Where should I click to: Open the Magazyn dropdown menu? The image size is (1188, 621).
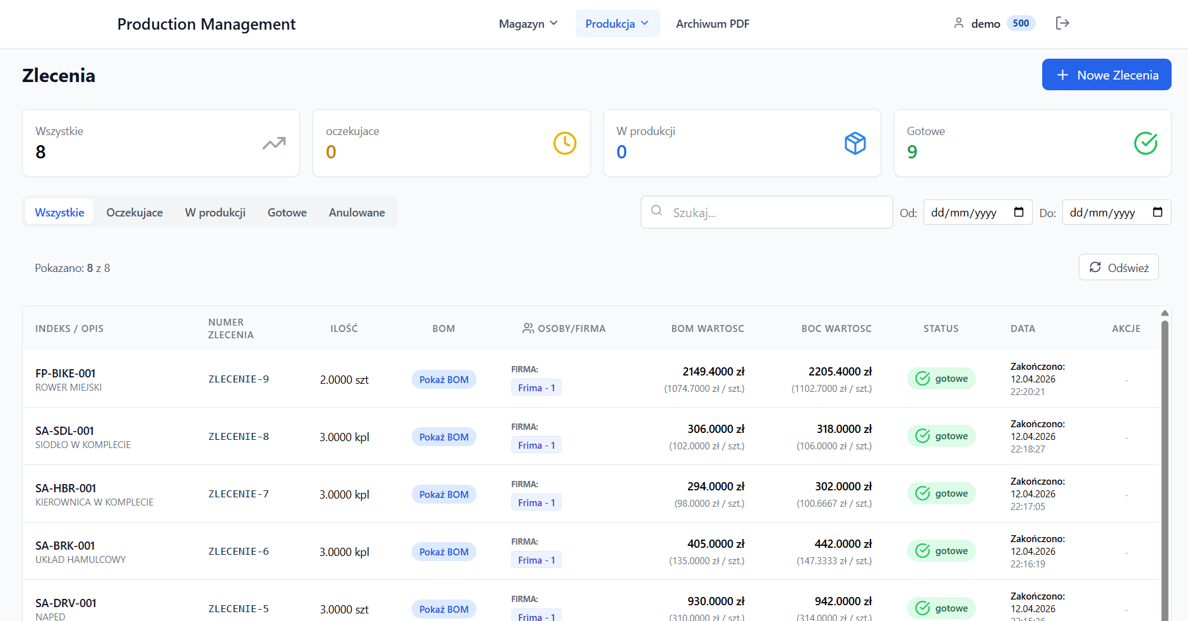(528, 23)
